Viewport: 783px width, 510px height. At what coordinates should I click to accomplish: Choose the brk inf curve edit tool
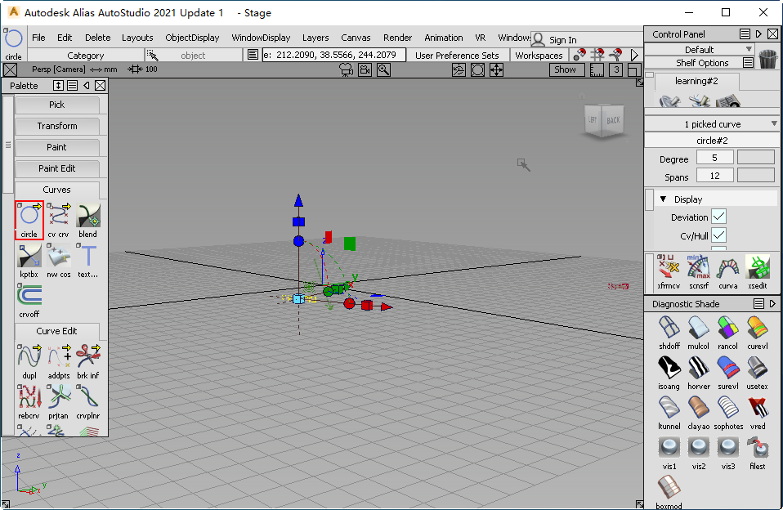pos(88,361)
